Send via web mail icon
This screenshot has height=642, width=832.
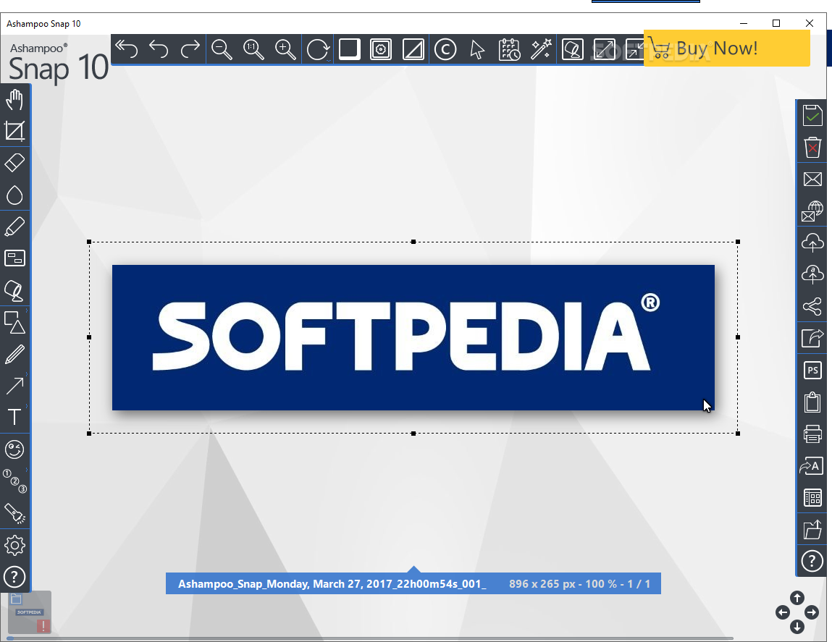812,211
